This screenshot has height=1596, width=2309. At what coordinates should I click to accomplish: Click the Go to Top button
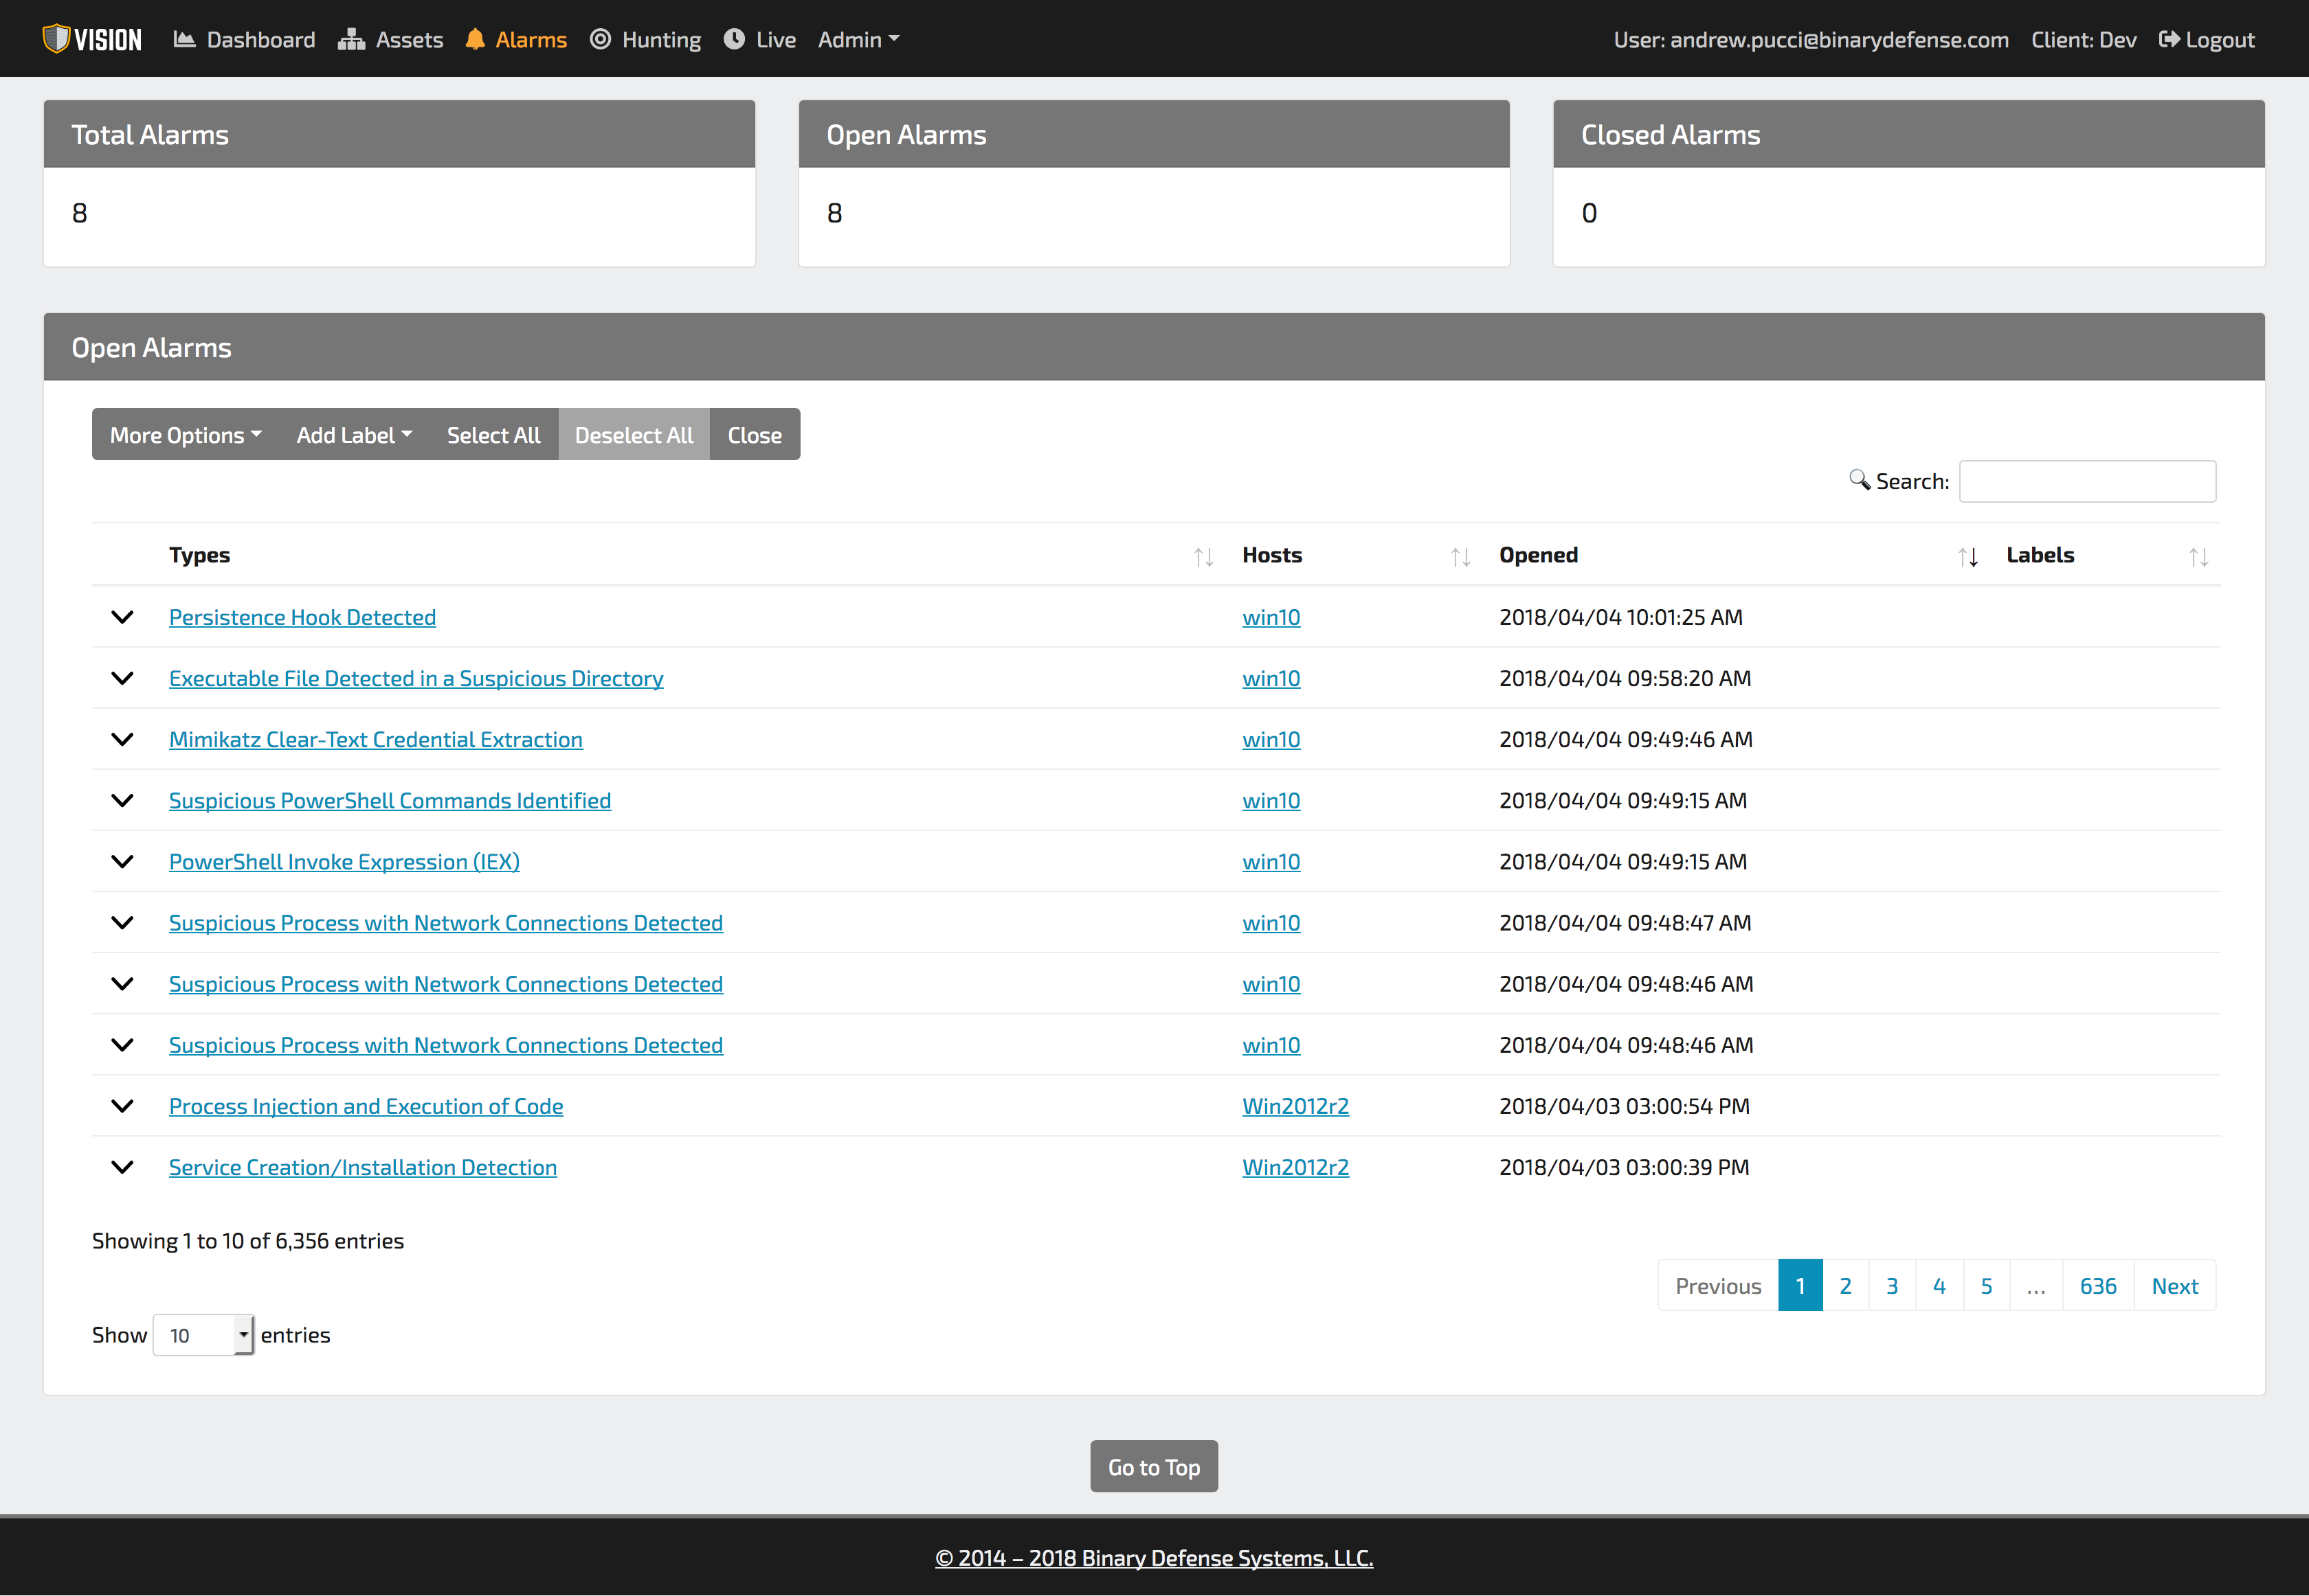[x=1154, y=1466]
